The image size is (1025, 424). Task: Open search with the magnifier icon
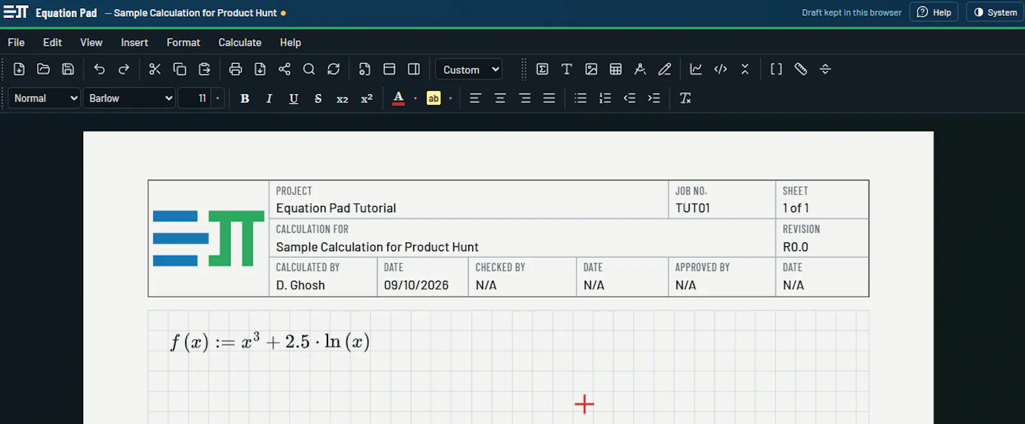point(309,69)
